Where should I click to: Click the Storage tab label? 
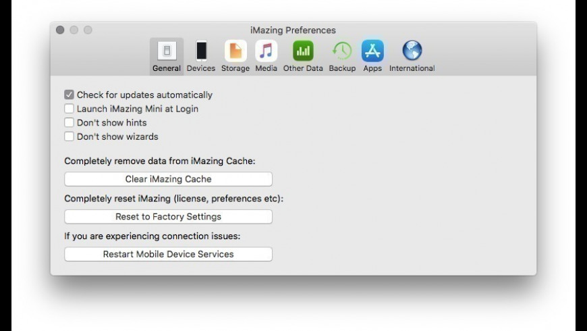click(235, 68)
